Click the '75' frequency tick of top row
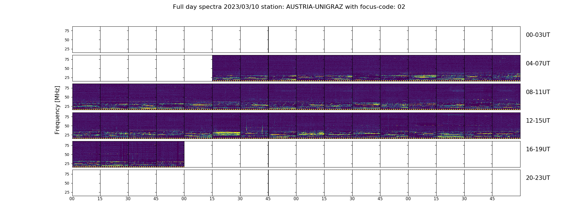The height and width of the screenshot is (220, 578). (x=67, y=31)
